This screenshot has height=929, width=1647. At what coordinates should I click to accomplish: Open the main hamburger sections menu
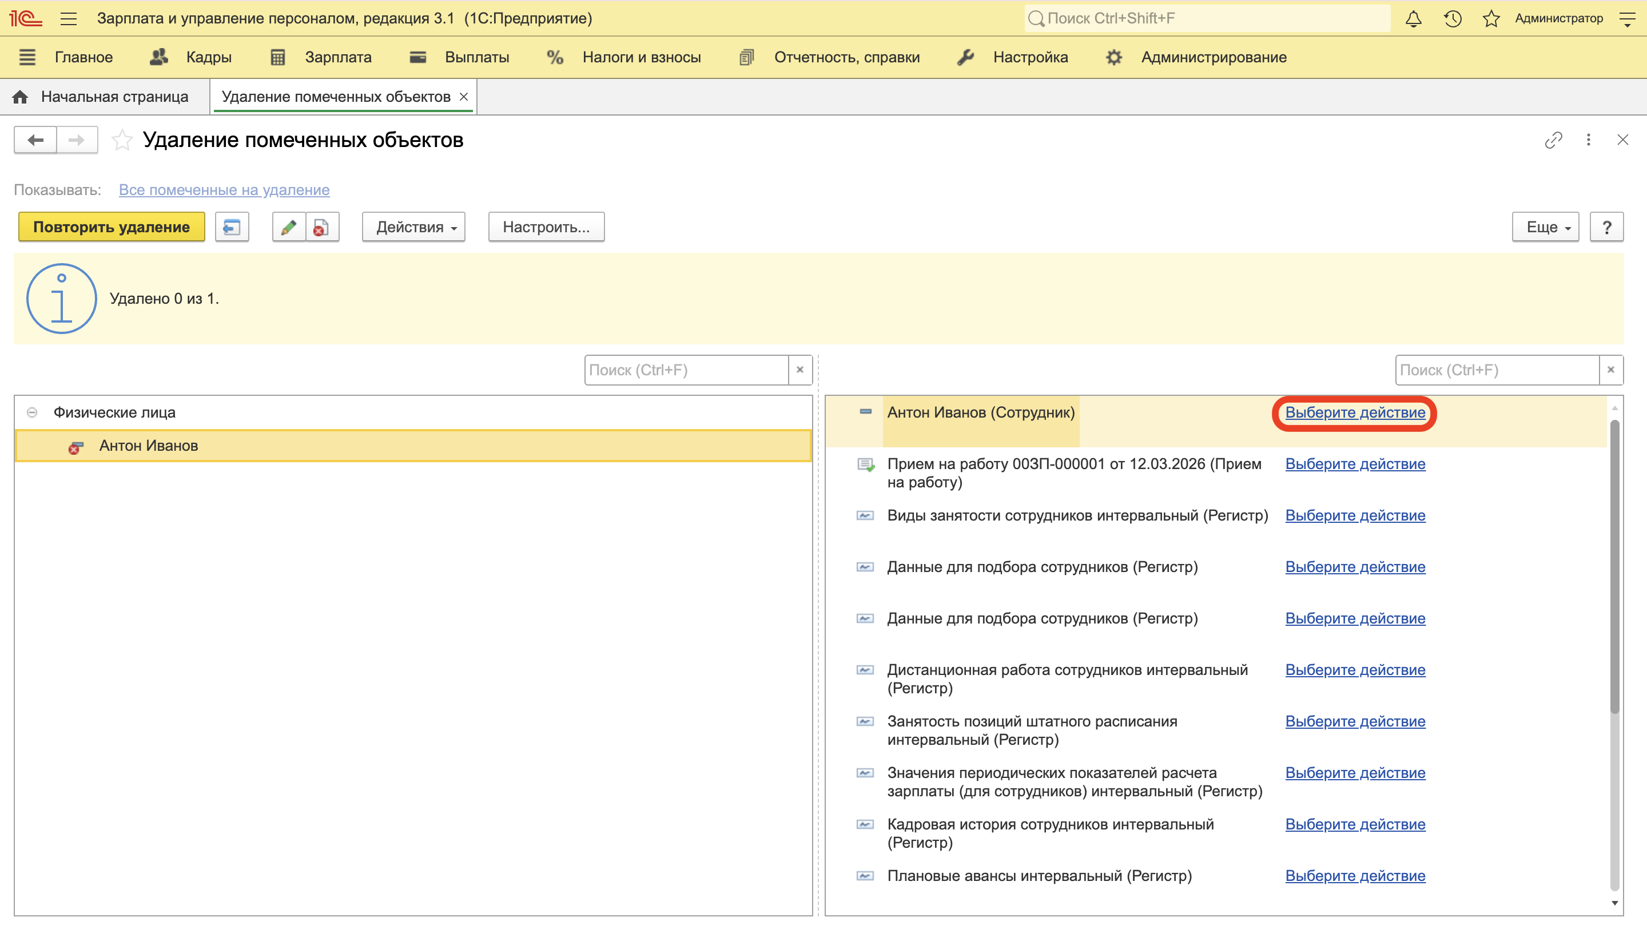click(69, 18)
